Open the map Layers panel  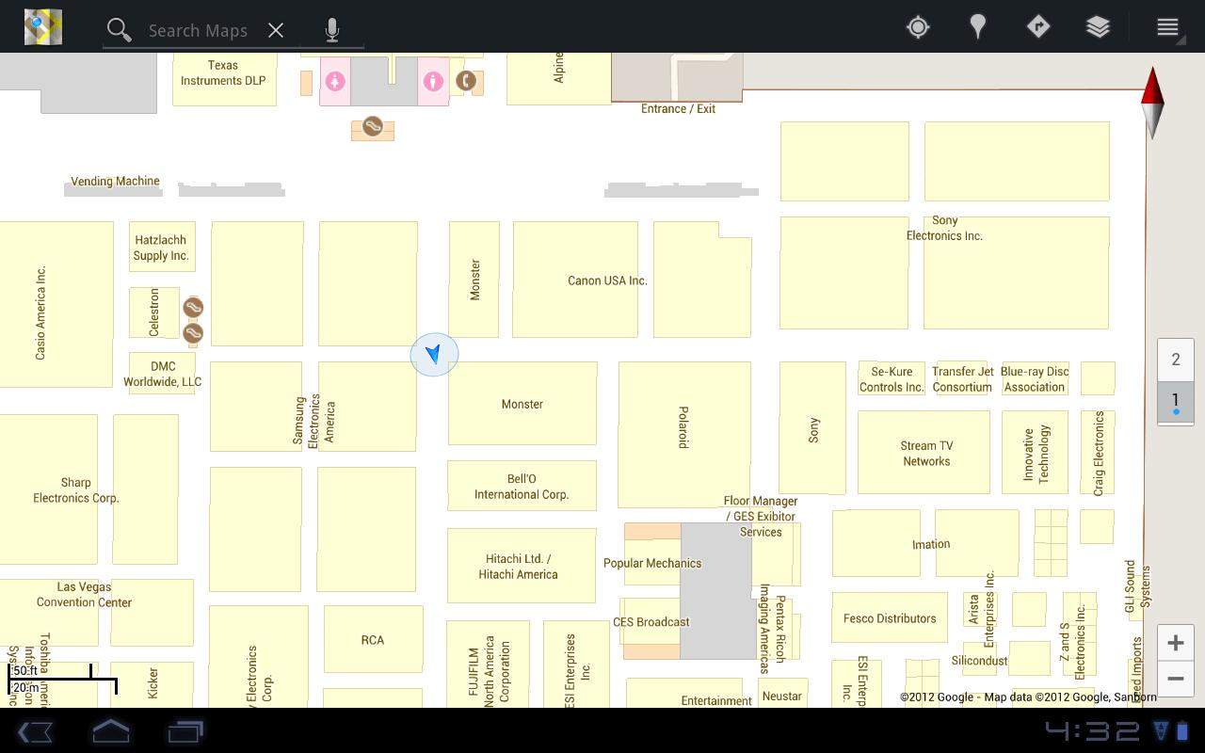(1098, 27)
